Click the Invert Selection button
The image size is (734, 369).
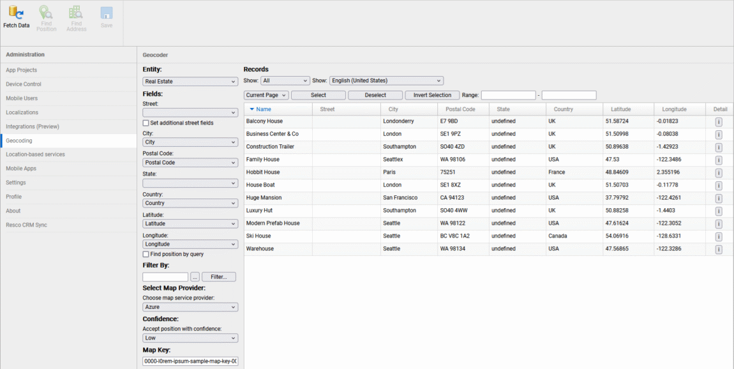coord(431,94)
